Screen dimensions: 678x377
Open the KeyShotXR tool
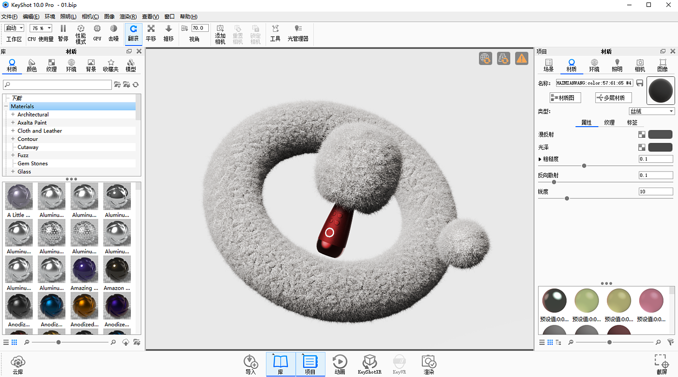pos(370,364)
